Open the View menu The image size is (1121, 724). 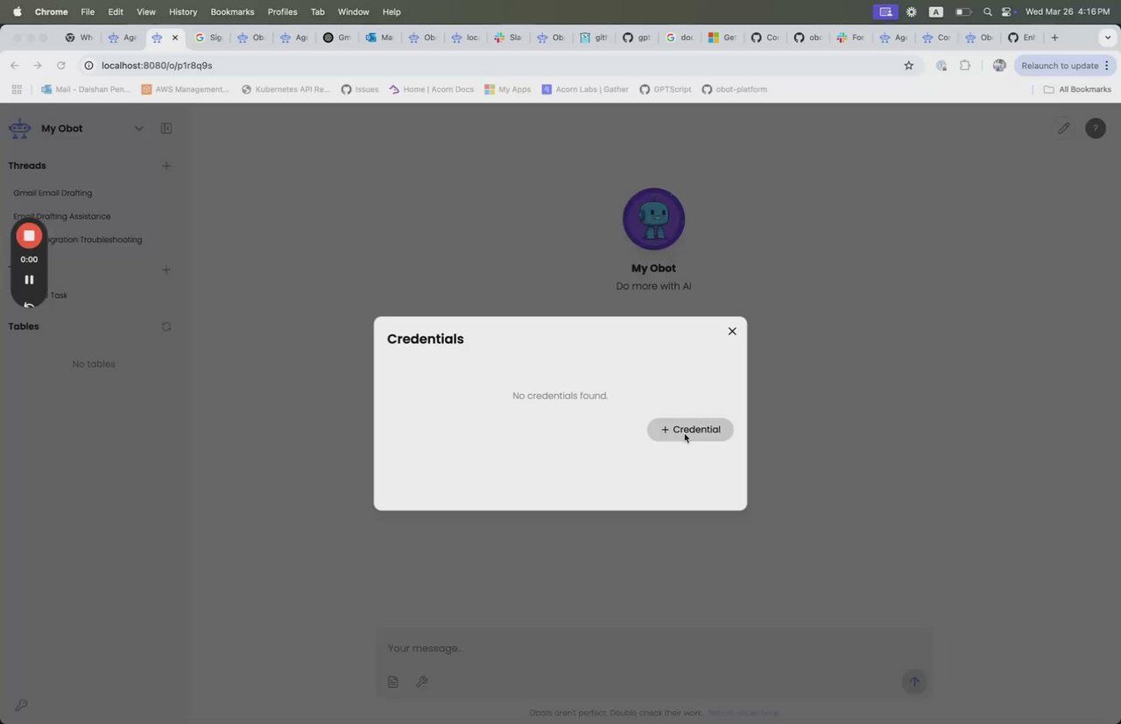click(146, 12)
